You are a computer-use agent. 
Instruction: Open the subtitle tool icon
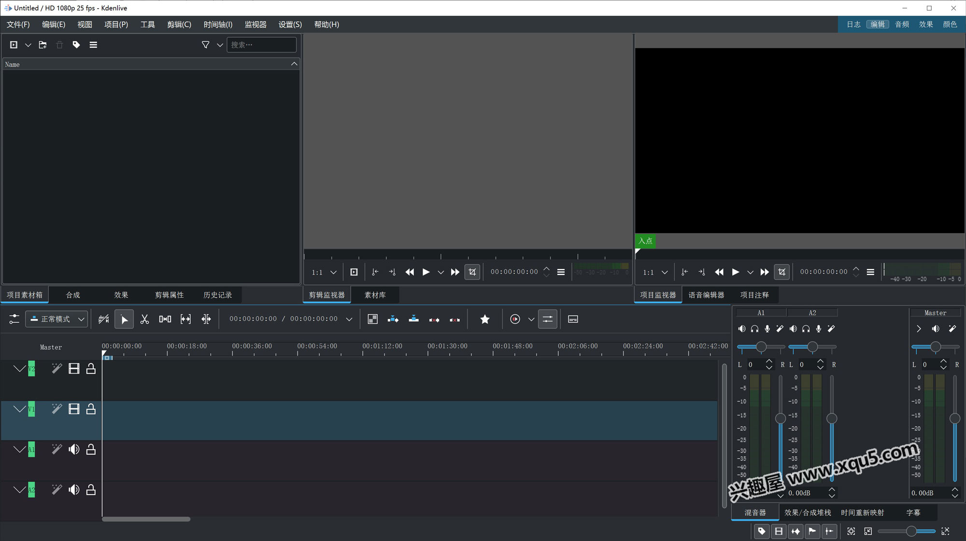click(573, 319)
